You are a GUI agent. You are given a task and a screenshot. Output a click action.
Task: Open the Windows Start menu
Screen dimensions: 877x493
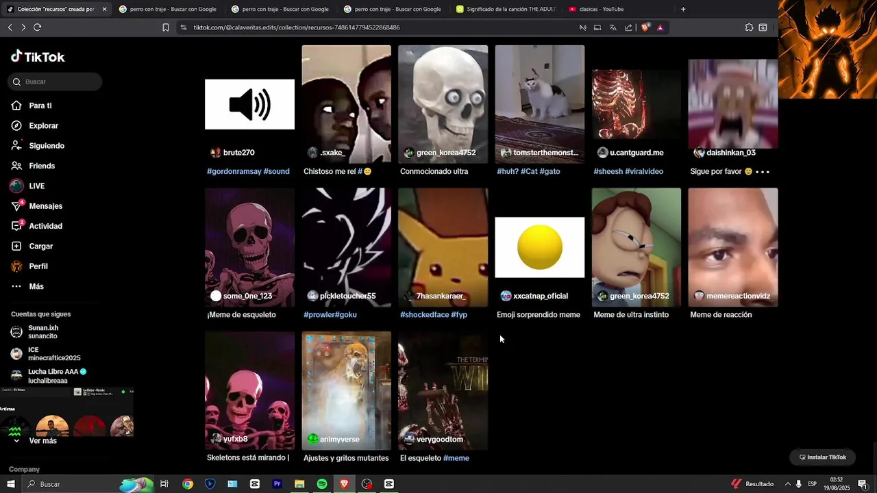10,484
